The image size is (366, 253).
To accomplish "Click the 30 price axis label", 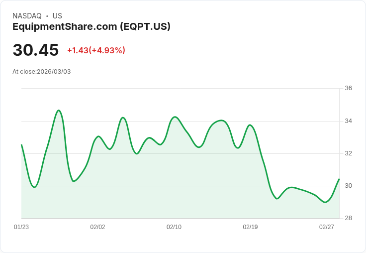I will point(348,186).
